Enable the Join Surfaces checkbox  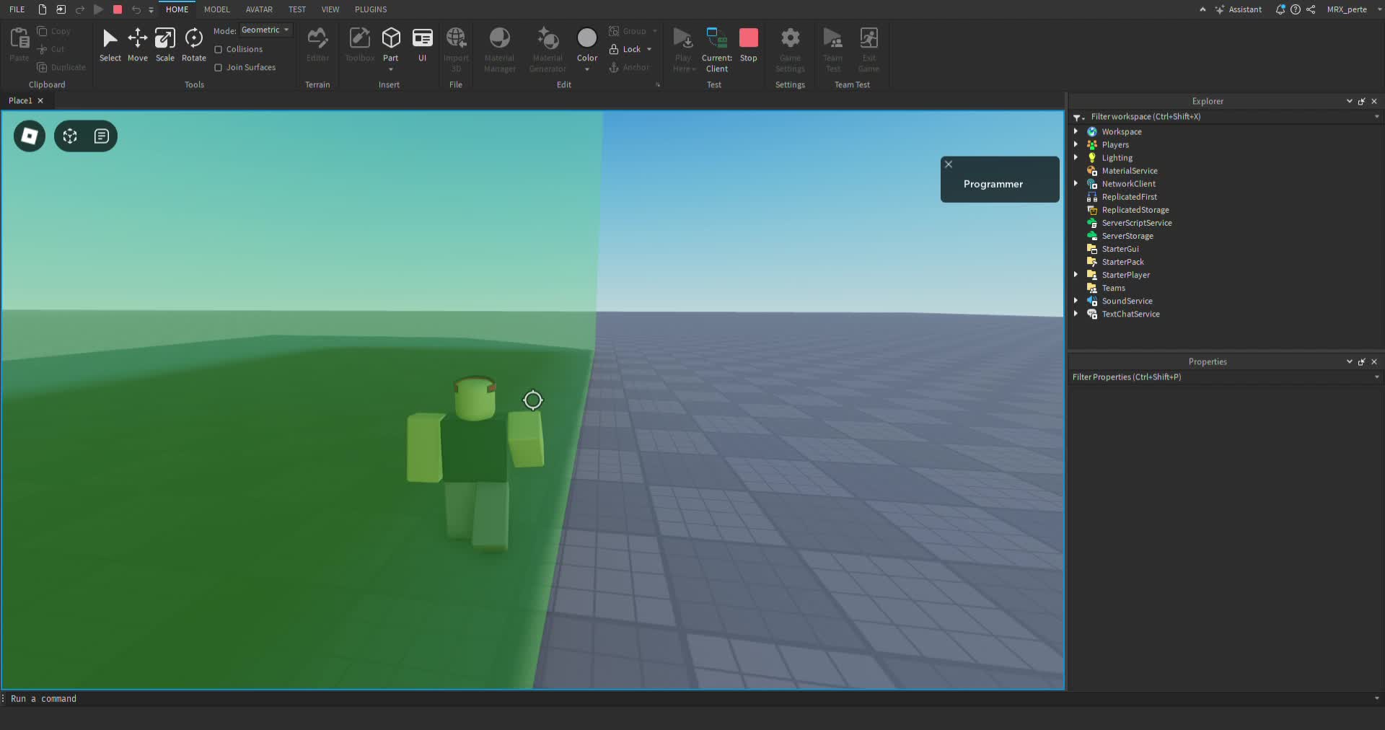[x=218, y=67]
